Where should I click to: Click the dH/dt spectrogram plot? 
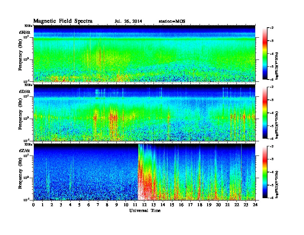click(145, 53)
